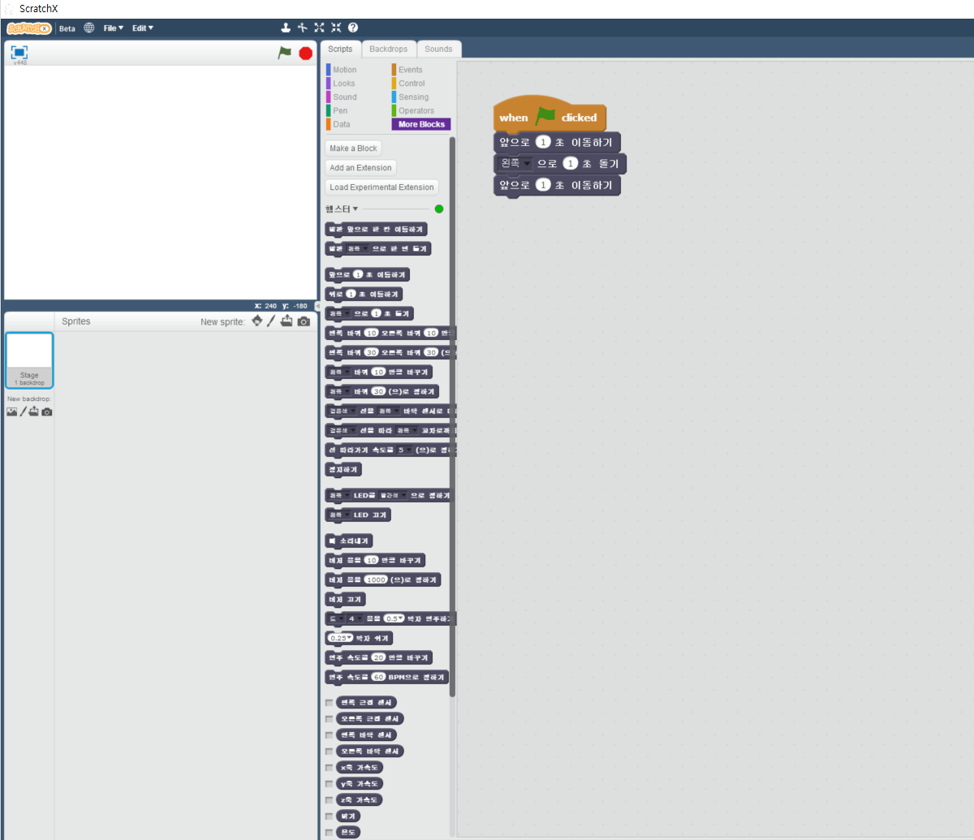Toggle full screen stage mode
Screen dimensions: 974x840
(x=19, y=52)
